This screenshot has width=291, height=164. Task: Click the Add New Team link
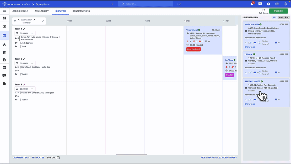point(21,158)
